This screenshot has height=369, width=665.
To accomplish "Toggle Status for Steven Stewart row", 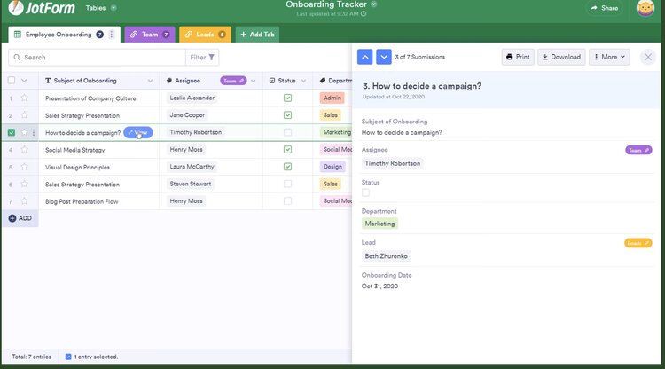I will 287,184.
